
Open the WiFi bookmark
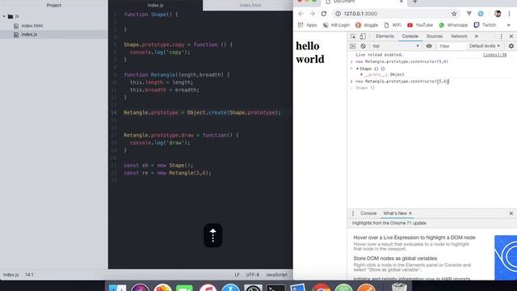click(393, 25)
